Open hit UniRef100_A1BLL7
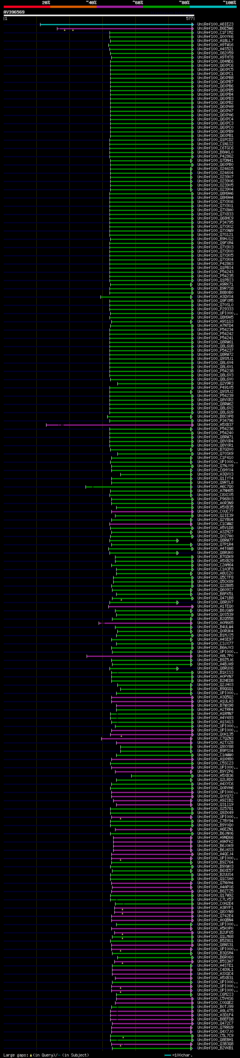 (215, 41)
